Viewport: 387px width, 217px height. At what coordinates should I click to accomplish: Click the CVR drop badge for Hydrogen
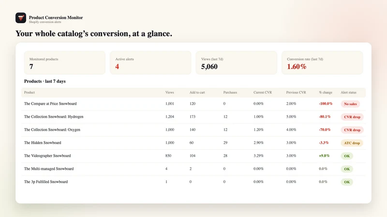tap(352, 117)
